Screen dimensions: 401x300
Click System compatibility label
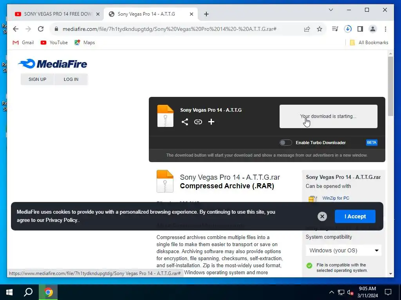coord(329,237)
